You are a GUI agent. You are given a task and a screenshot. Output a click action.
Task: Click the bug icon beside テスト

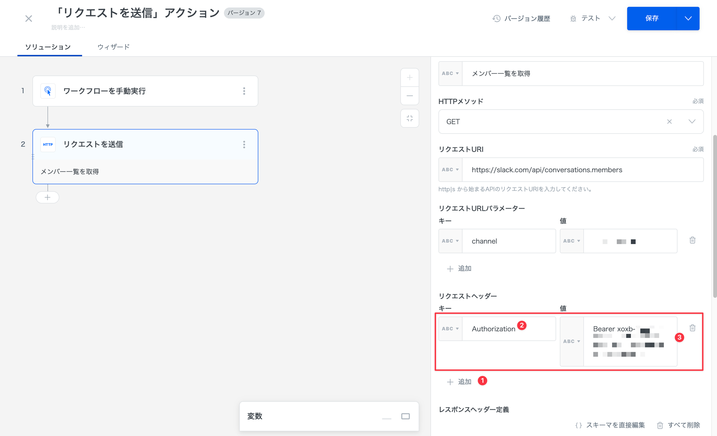[574, 18]
